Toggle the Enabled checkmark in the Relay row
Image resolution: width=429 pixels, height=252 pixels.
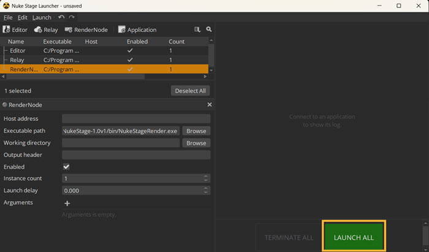tap(129, 60)
